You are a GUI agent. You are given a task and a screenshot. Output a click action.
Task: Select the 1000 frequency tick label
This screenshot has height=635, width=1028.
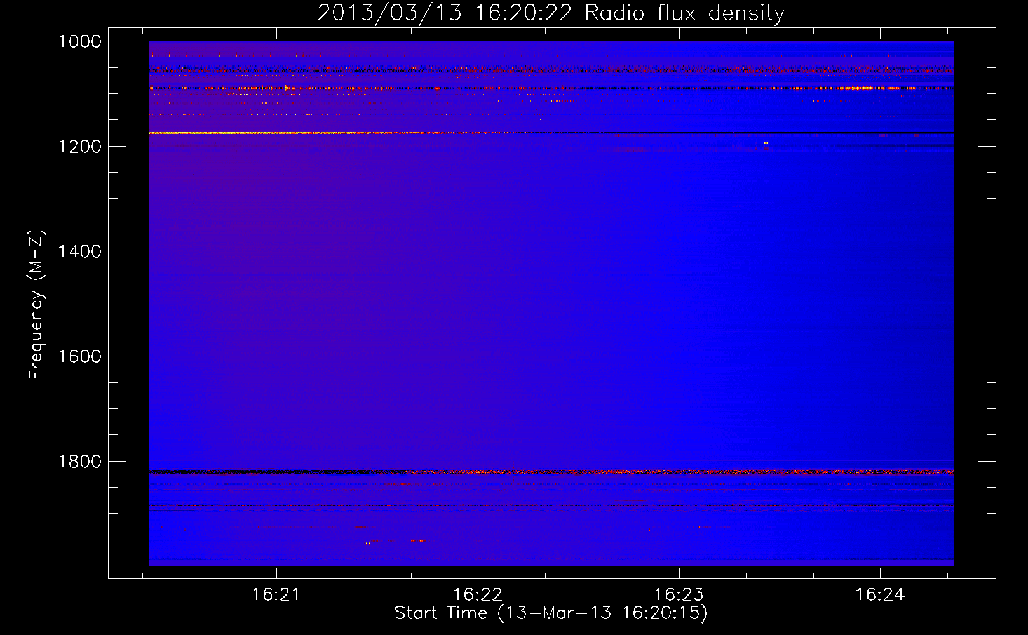pyautogui.click(x=79, y=41)
